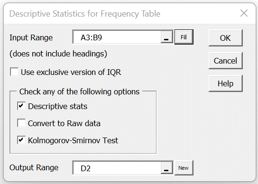Click the dialog title bar text
The image size is (258, 184).
pos(85,14)
